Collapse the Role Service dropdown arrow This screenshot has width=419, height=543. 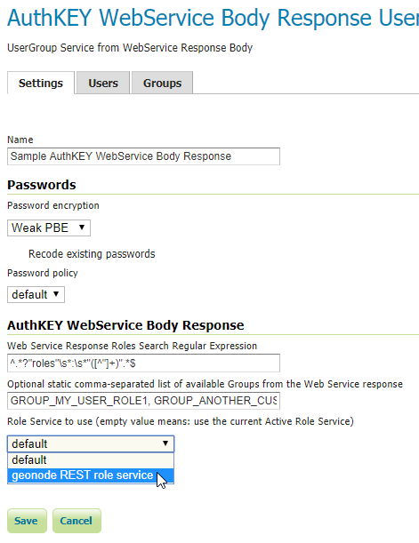point(165,443)
